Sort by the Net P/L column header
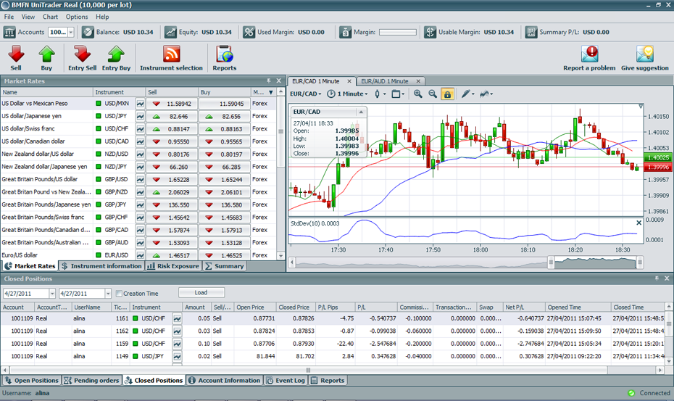The image size is (674, 401). 523,307
